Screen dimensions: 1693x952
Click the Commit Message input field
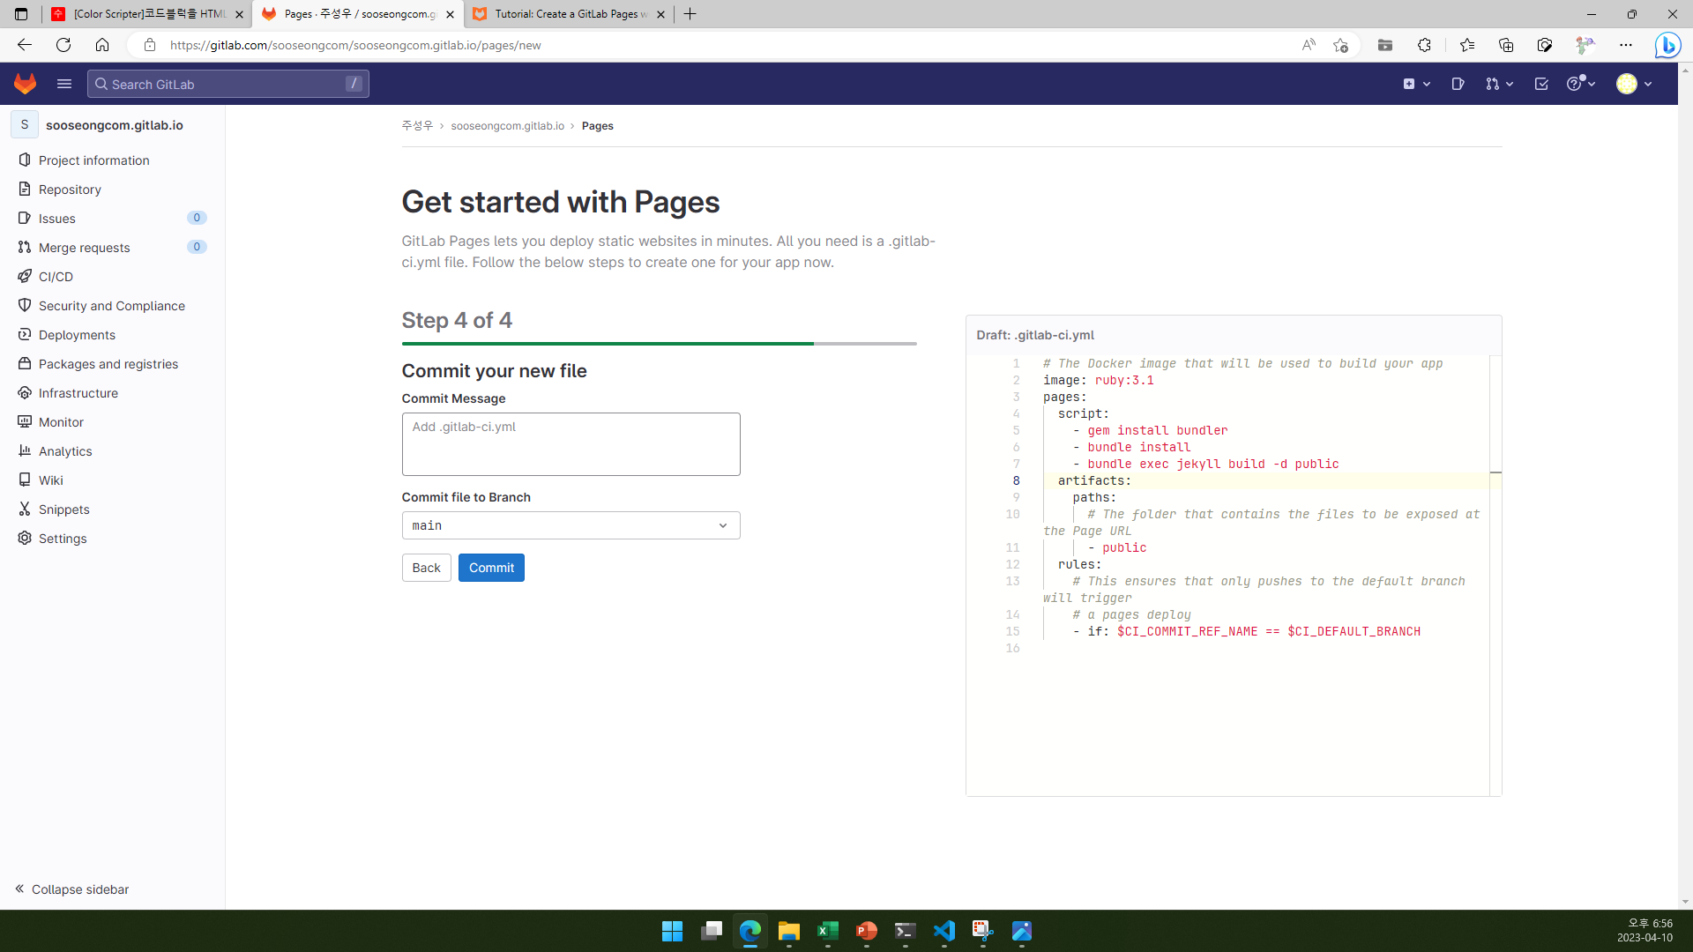click(x=570, y=443)
